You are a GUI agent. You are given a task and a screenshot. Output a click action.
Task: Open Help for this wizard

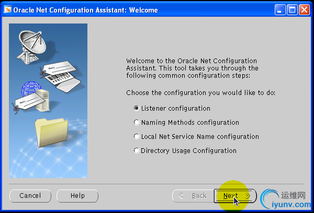(77, 196)
